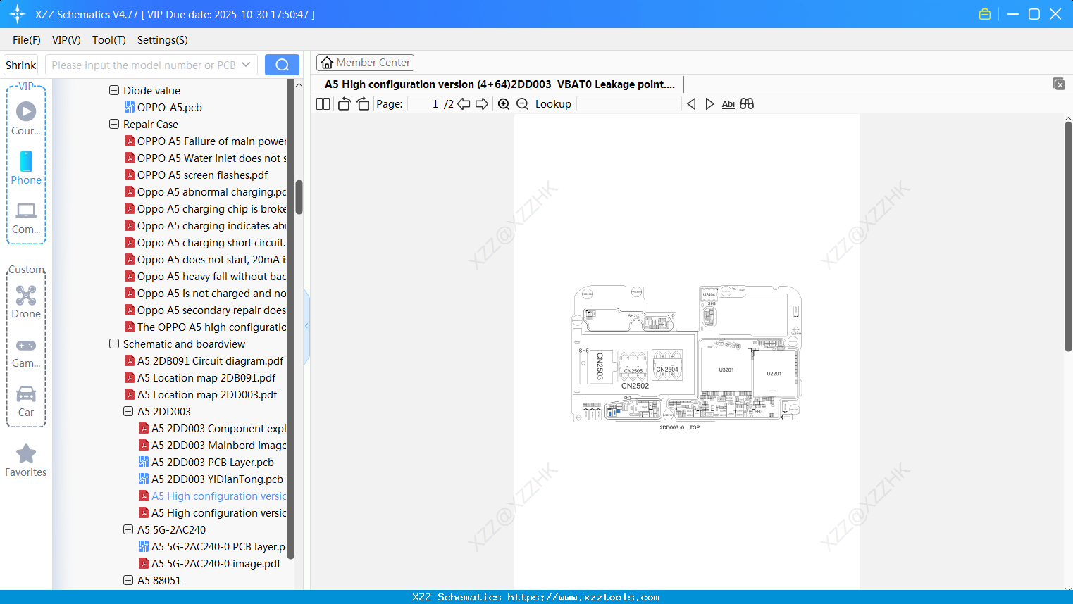
Task: Visit the www.xzztools.com link in status bar
Action: coord(583,597)
